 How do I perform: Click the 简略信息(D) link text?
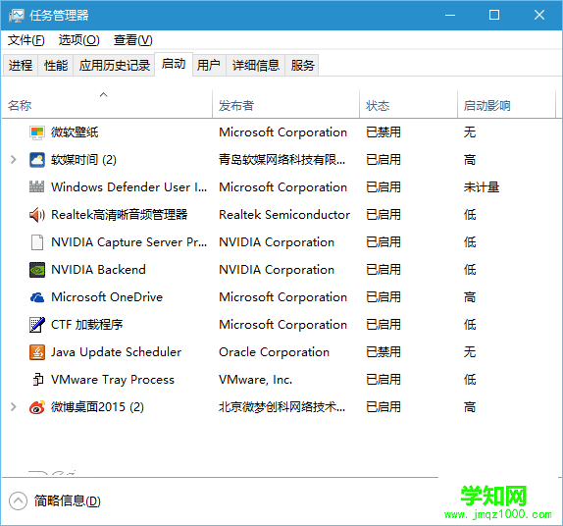(x=67, y=500)
